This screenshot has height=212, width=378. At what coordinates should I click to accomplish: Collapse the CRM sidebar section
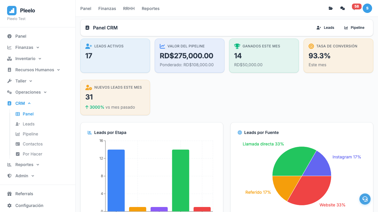click(x=21, y=103)
